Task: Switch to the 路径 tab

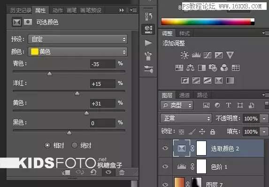Action: coord(202,95)
